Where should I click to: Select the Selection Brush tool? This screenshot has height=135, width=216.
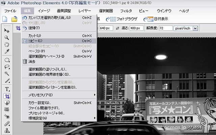click(x=7, y=81)
